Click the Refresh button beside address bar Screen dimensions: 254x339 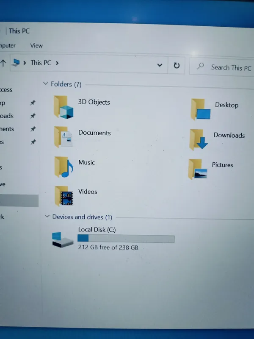(177, 65)
